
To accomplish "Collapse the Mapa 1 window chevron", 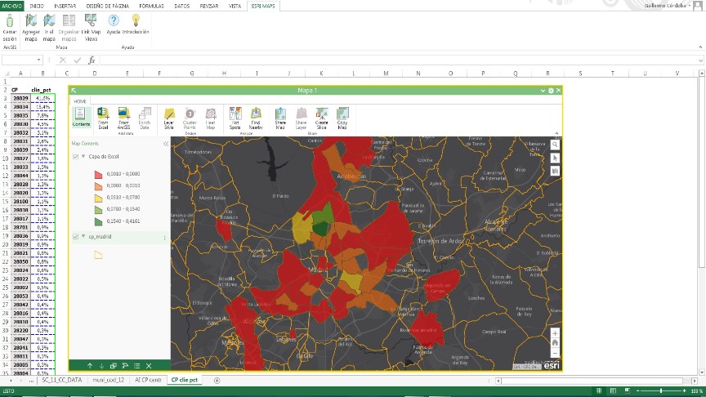I will tap(543, 91).
